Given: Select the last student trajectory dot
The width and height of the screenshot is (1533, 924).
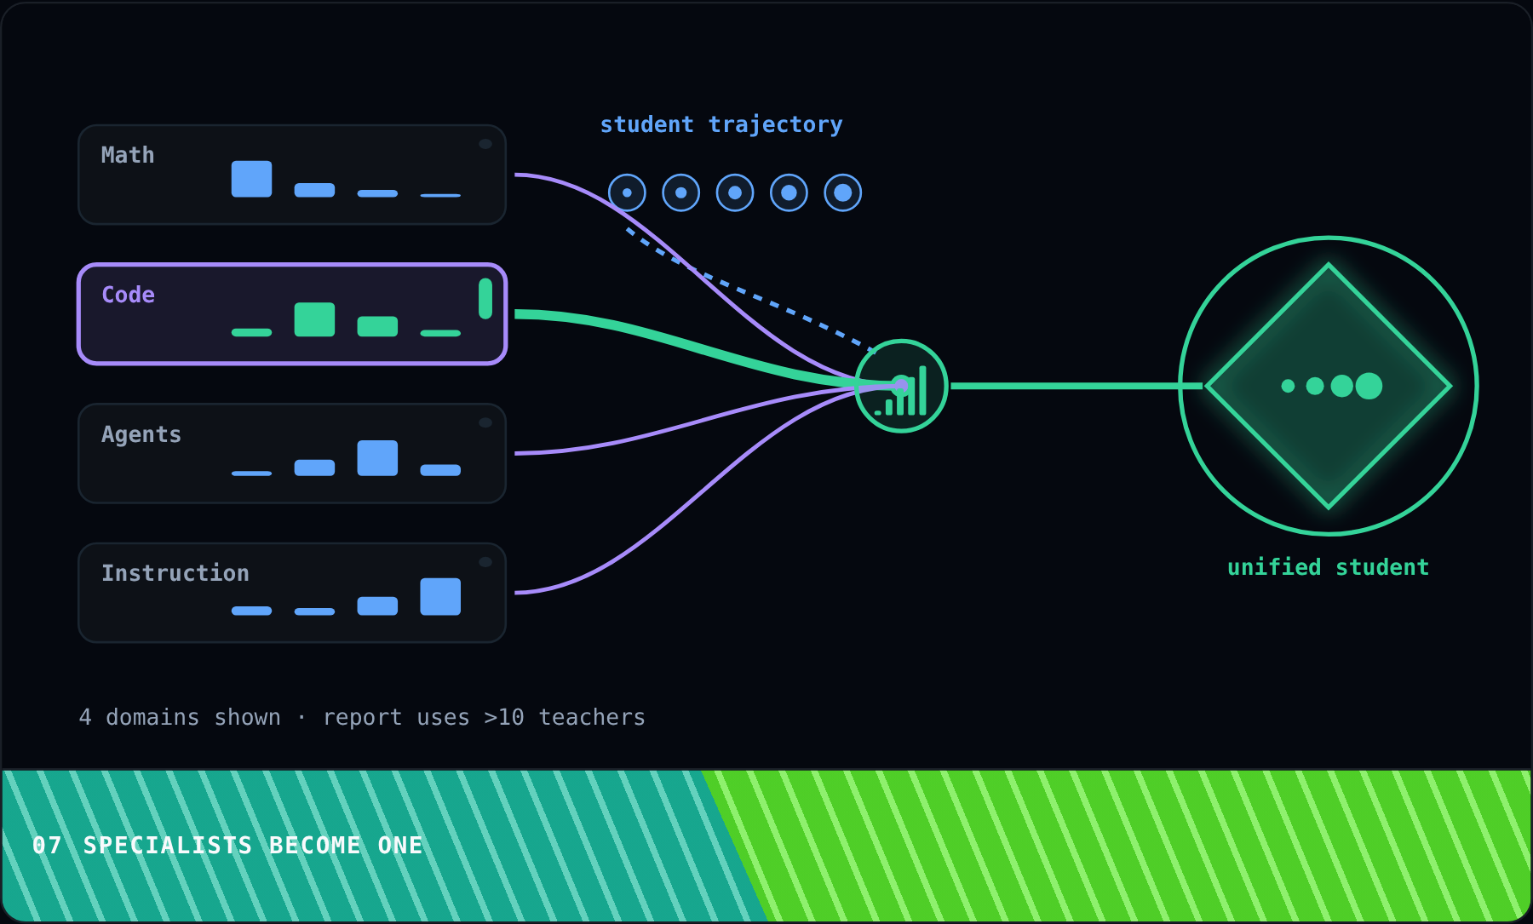Looking at the screenshot, I should [x=843, y=192].
